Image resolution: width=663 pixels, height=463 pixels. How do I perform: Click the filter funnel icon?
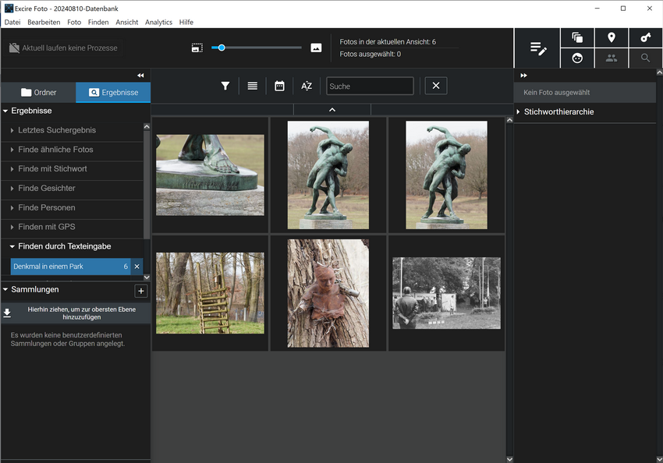225,86
